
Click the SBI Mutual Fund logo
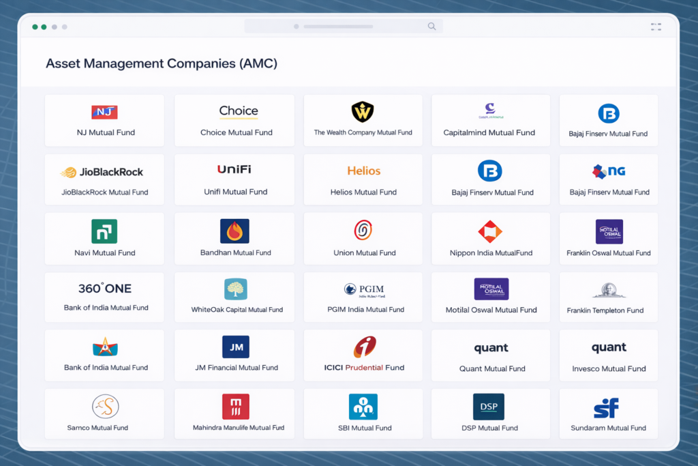363,407
